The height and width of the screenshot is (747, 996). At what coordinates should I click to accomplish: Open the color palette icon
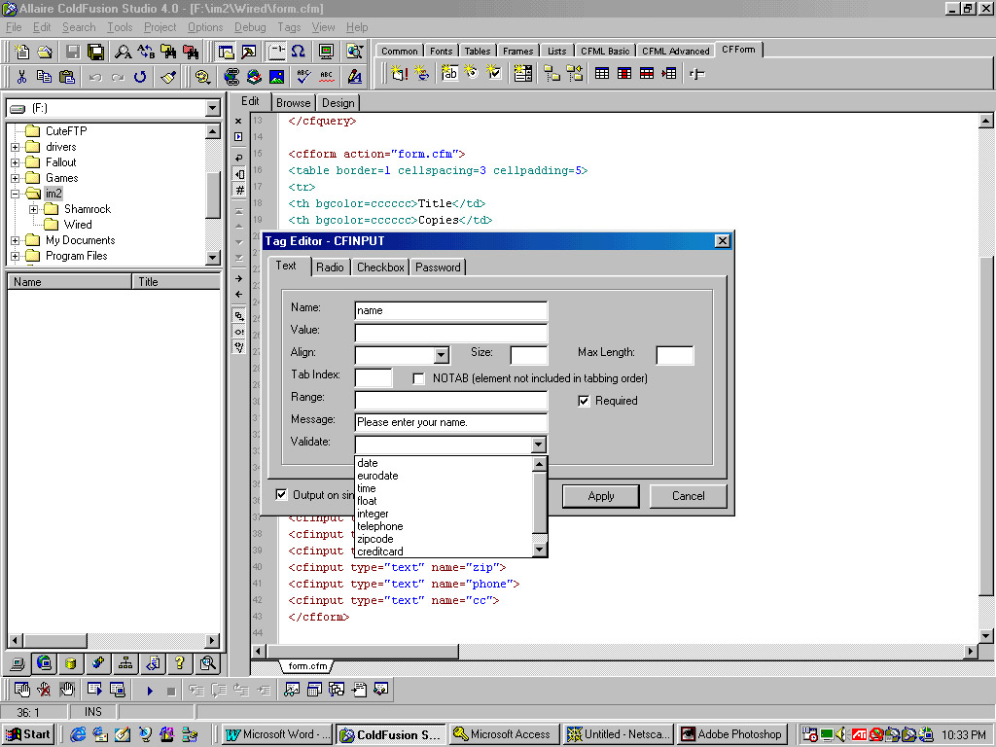point(202,77)
